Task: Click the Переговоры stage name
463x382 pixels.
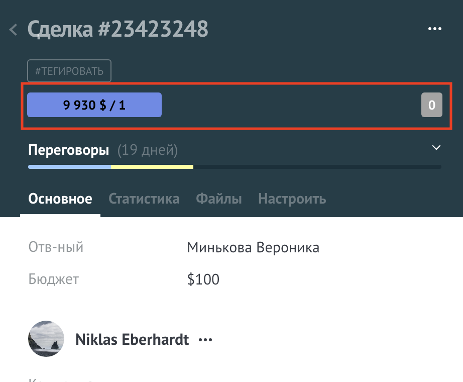Action: (x=69, y=150)
